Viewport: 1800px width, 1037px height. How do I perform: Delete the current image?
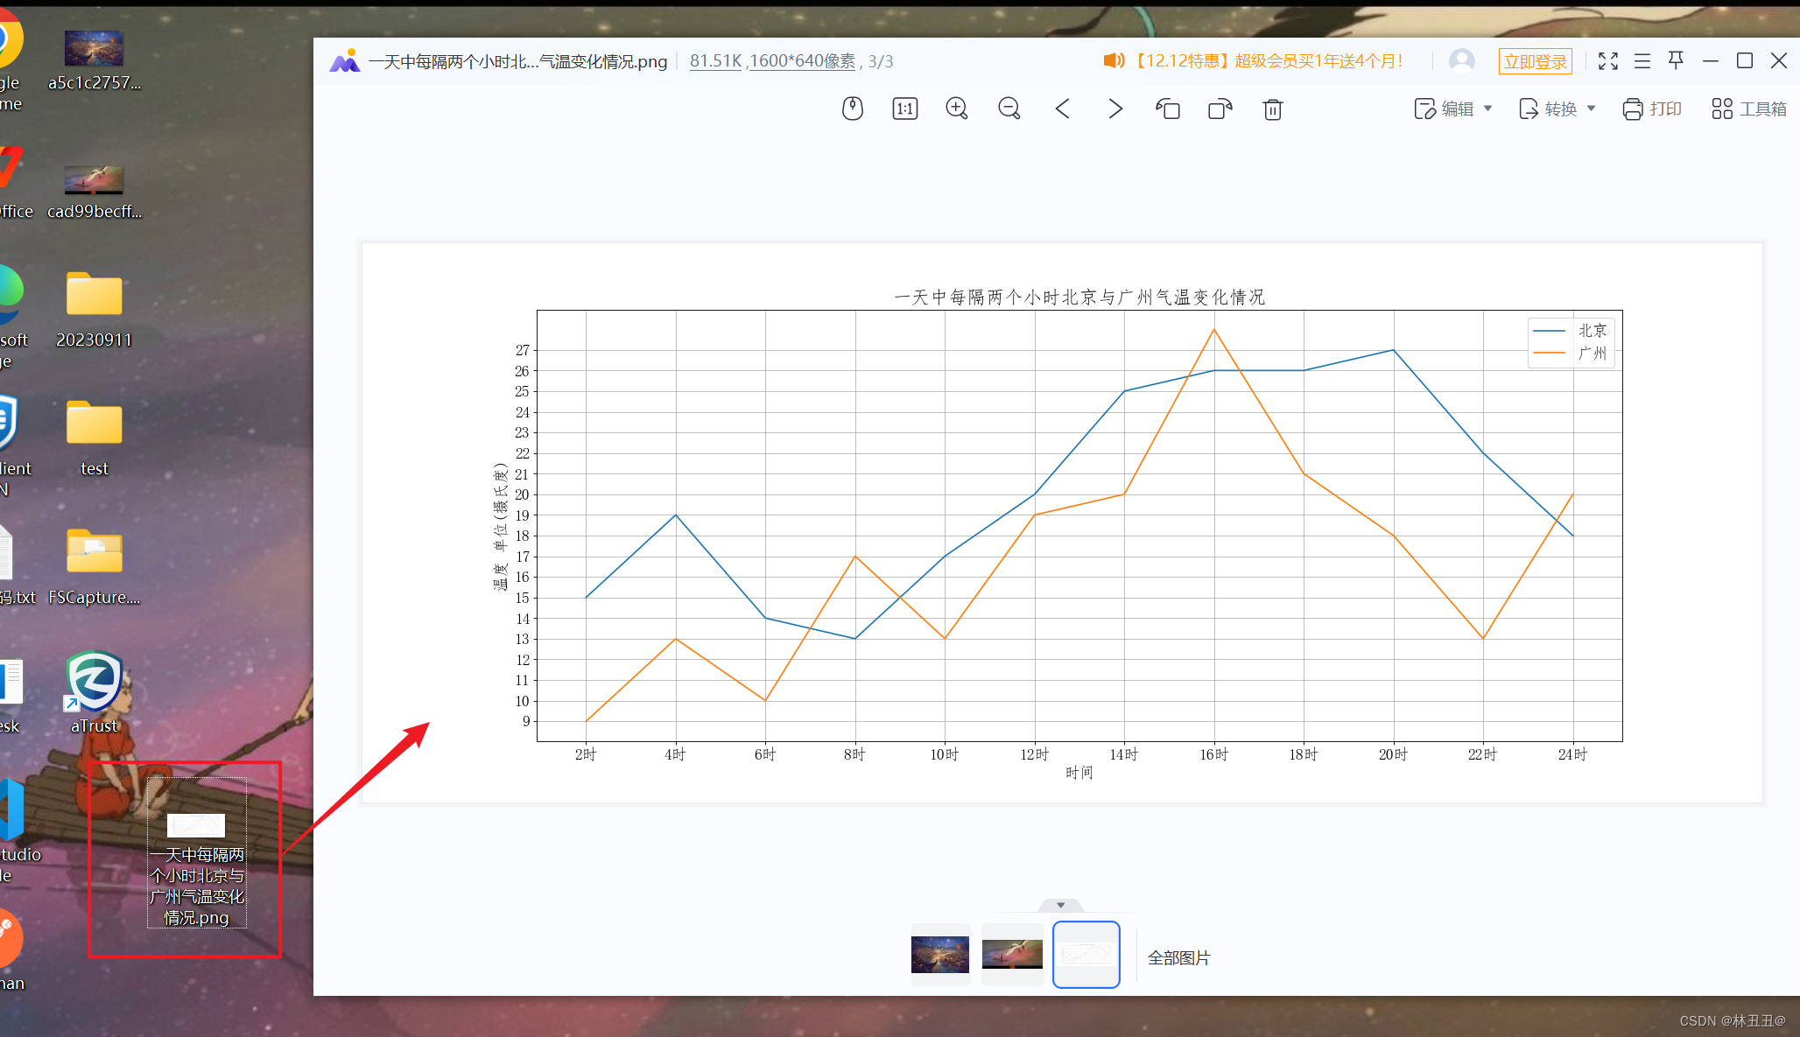point(1272,109)
